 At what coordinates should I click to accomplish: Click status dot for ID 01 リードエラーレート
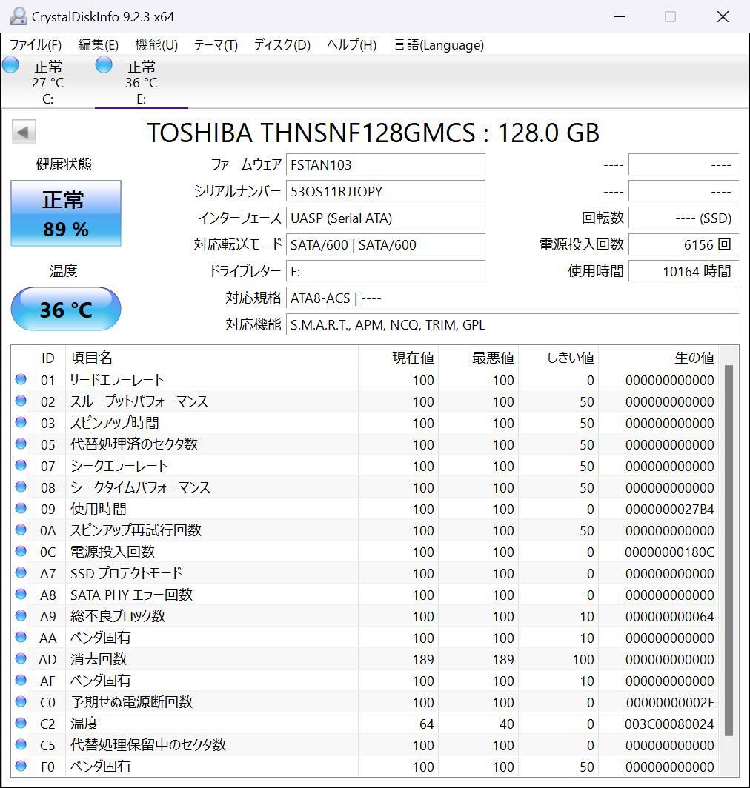(x=21, y=379)
